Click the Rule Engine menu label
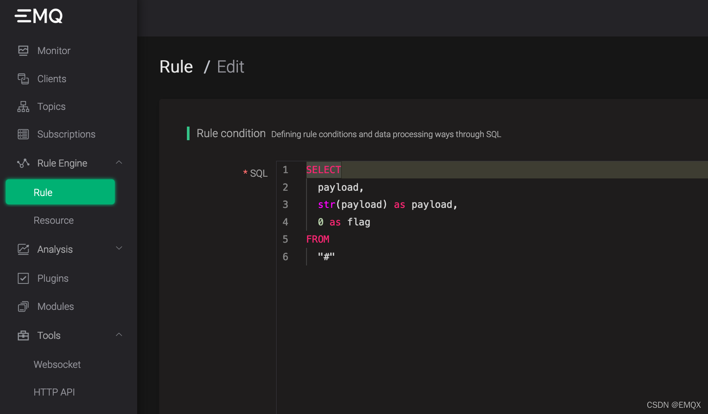Image resolution: width=708 pixels, height=414 pixels. click(62, 163)
